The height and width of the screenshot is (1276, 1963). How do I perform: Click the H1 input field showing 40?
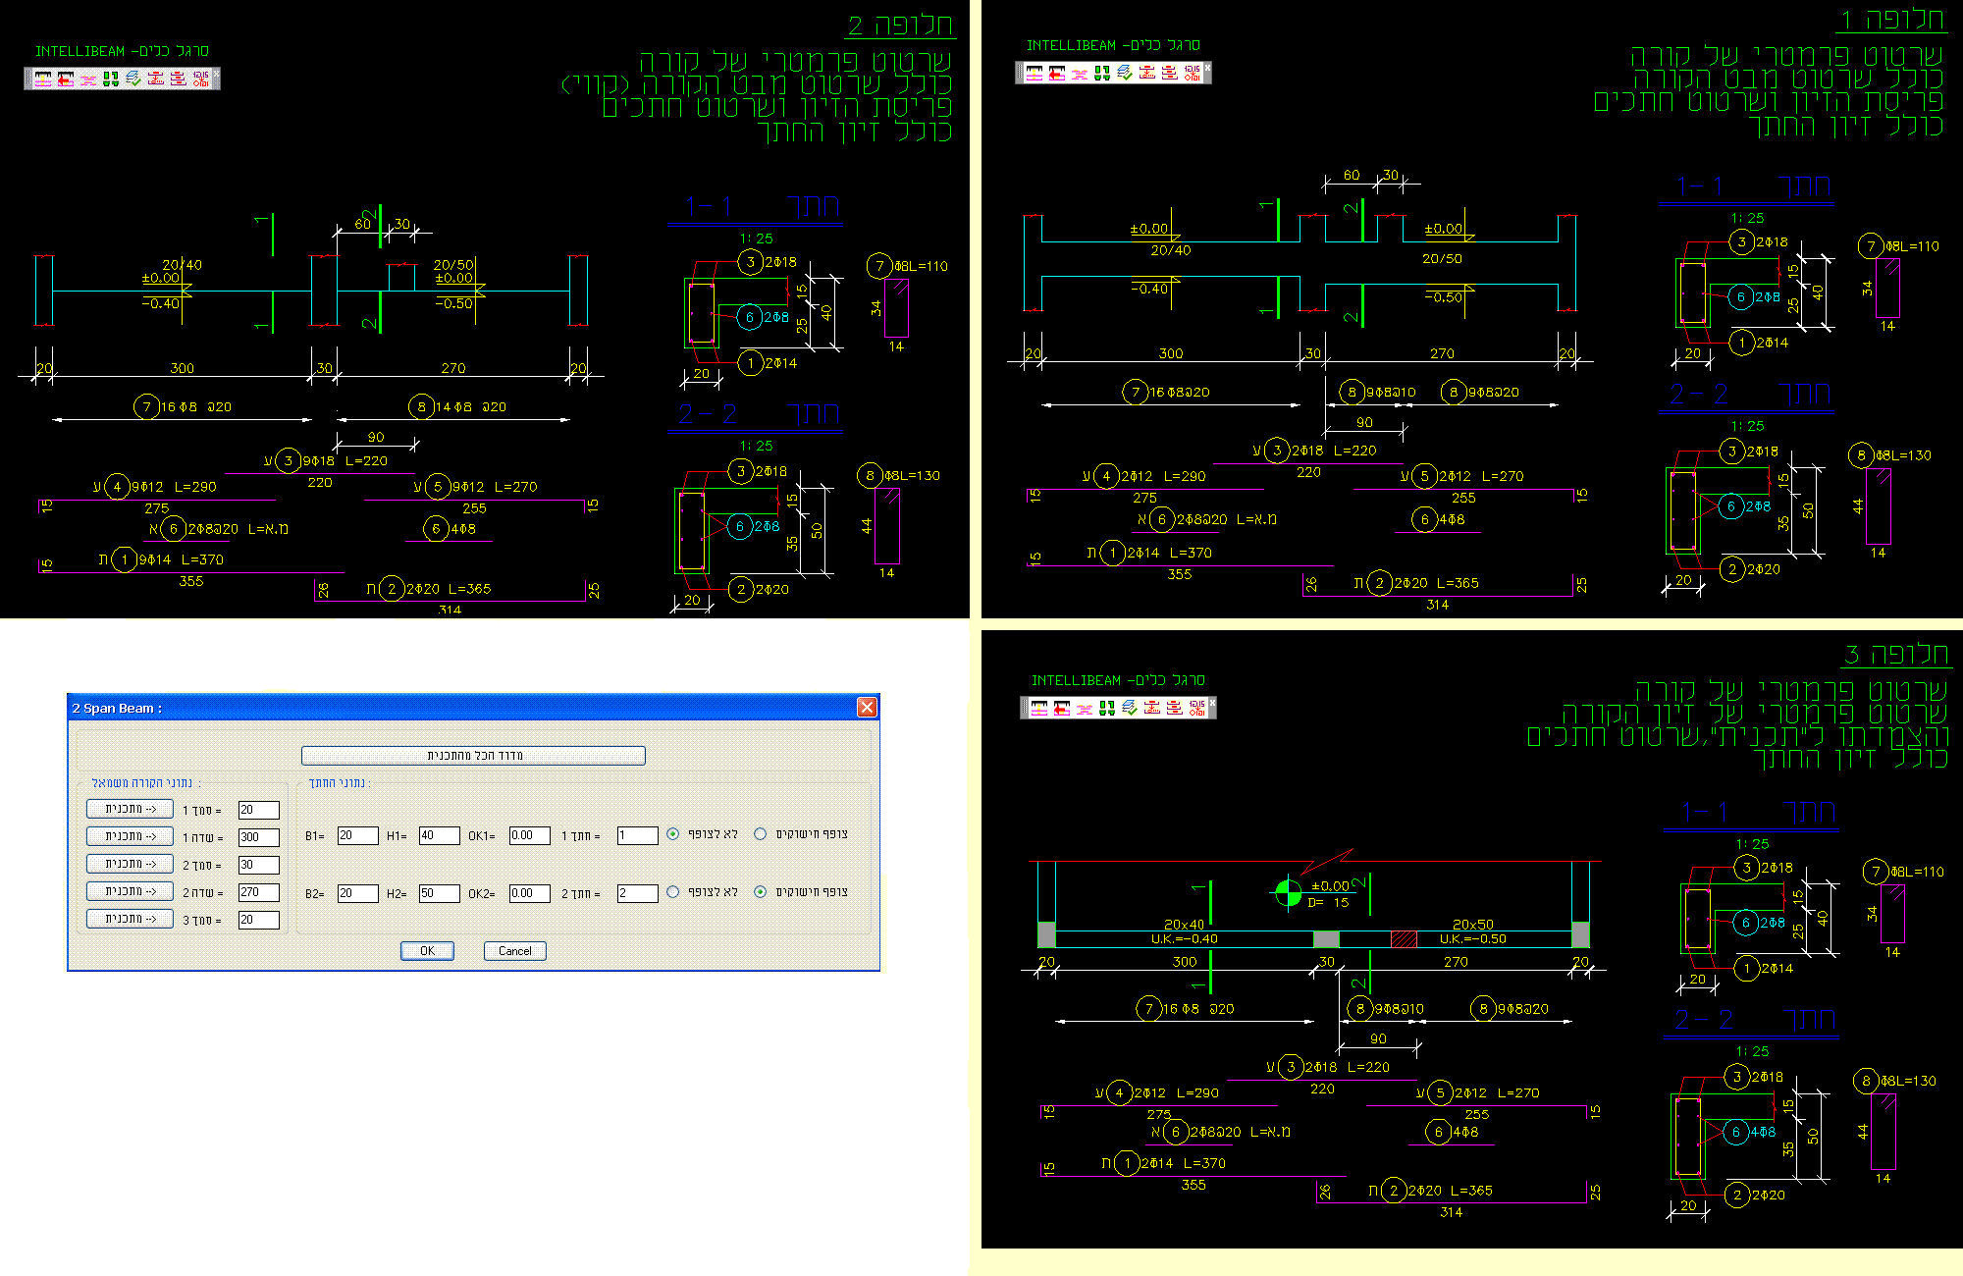[x=438, y=836]
